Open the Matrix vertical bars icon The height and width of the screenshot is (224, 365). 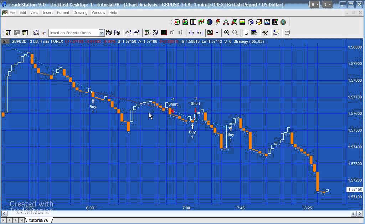(193, 22)
